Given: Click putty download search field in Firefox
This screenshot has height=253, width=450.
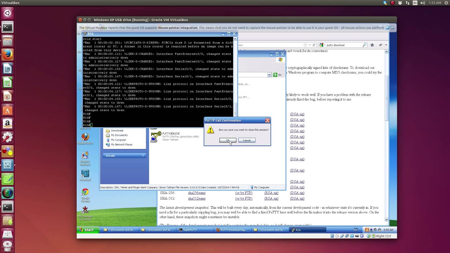Looking at the screenshot, I should [343, 45].
